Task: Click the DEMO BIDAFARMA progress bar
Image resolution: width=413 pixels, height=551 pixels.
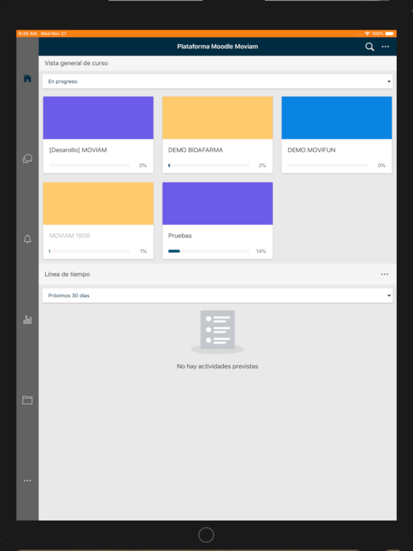Action: [x=209, y=165]
